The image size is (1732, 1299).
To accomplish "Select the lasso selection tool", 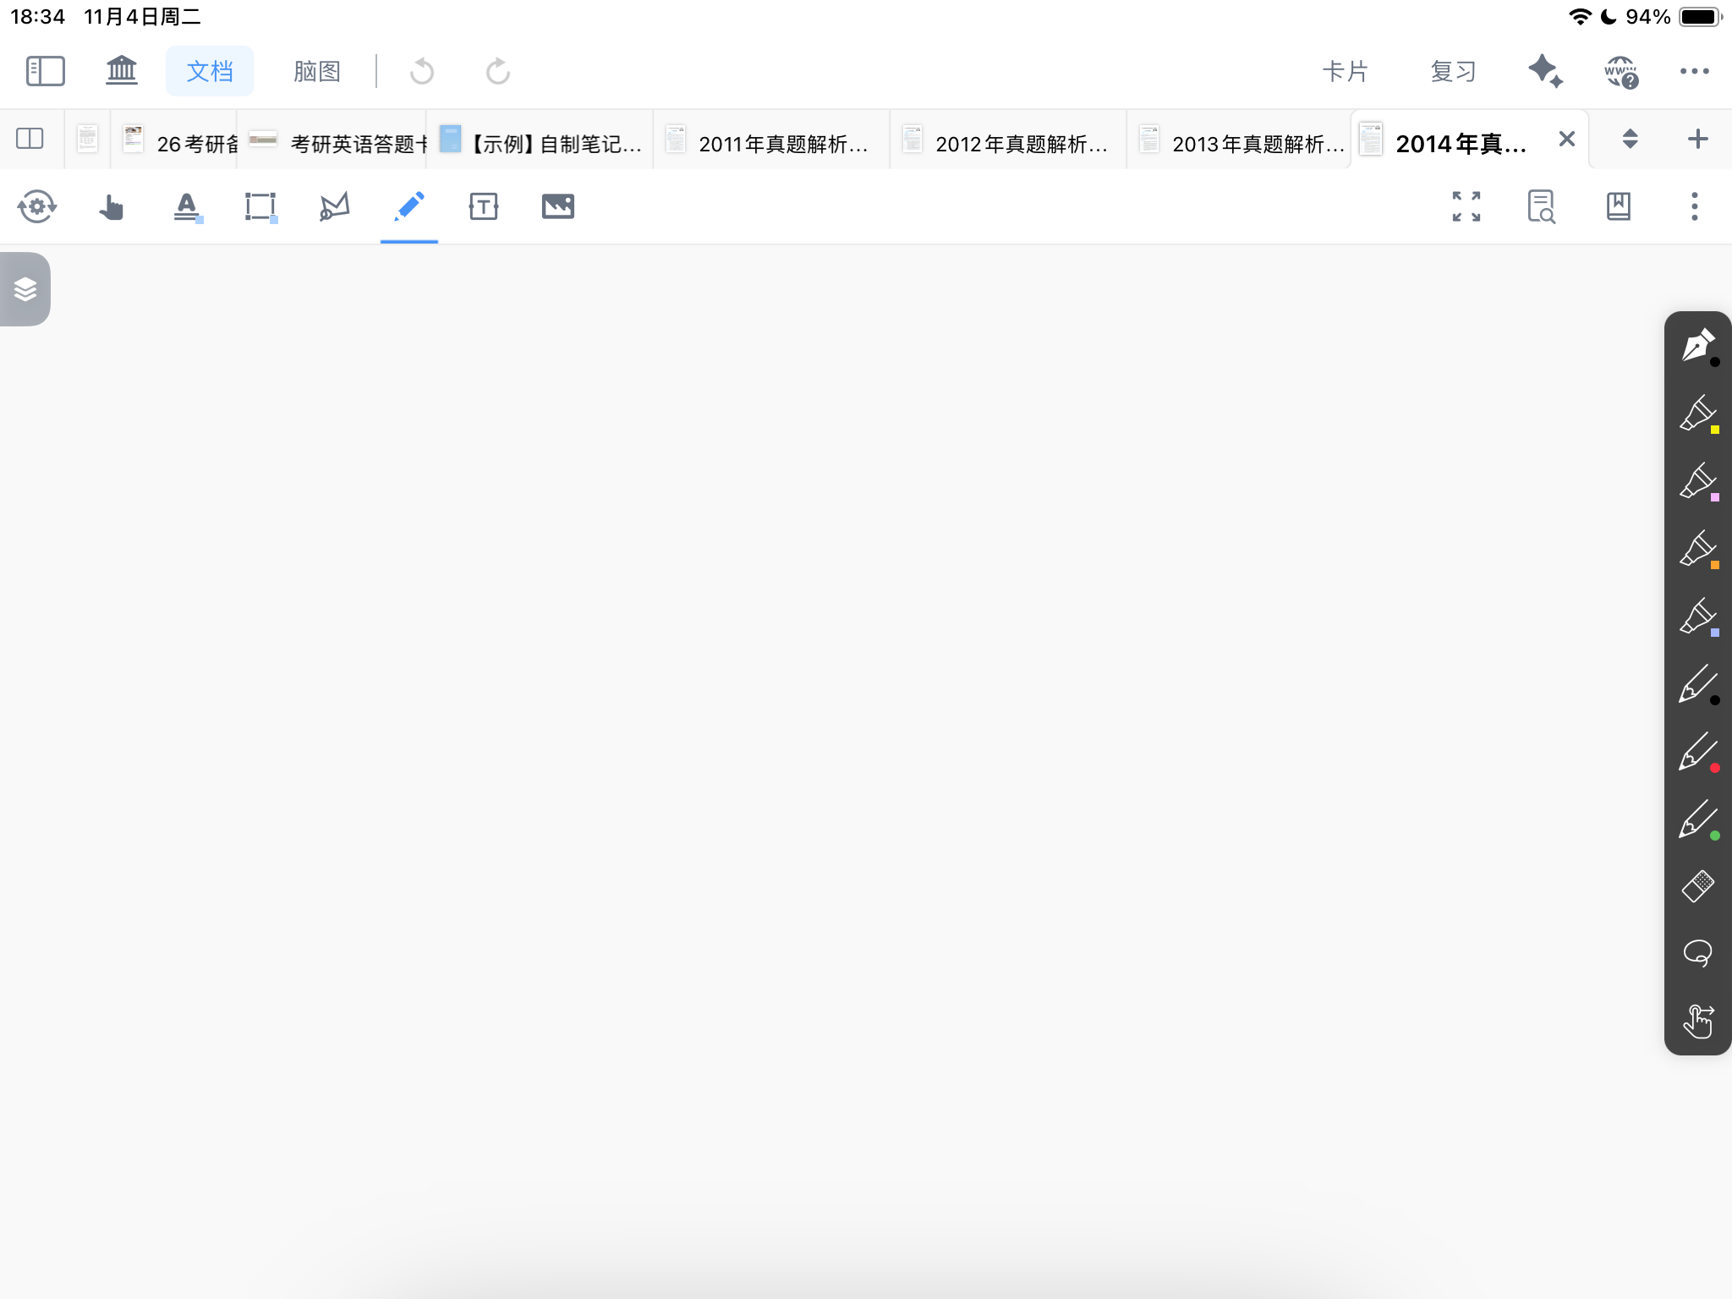I will pos(1697,954).
